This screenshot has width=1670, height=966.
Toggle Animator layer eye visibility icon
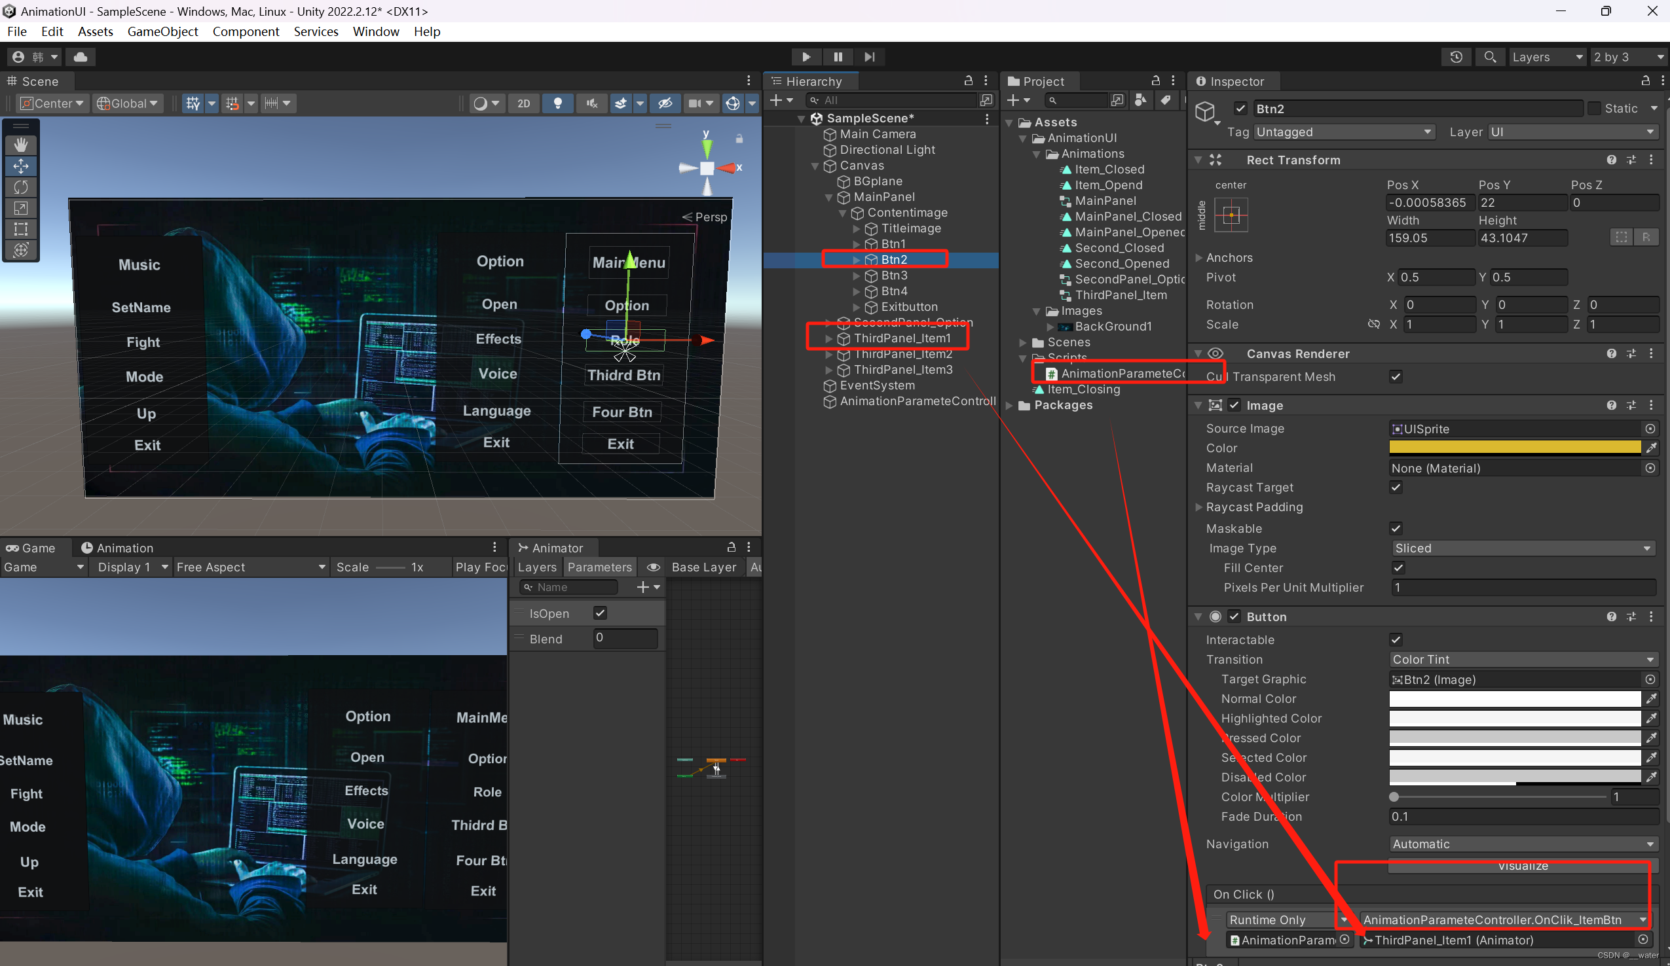tap(653, 567)
